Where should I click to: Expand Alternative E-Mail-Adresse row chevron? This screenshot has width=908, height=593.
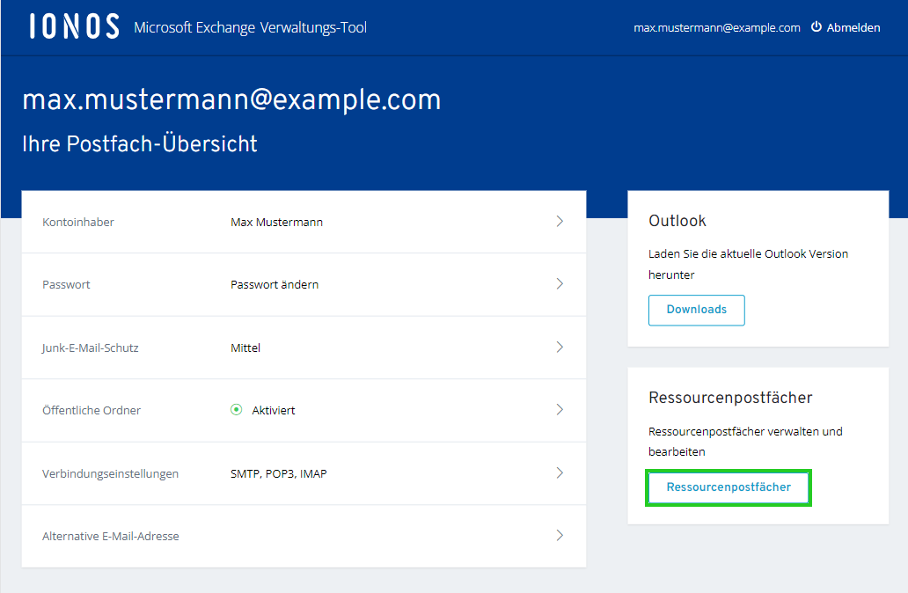click(x=560, y=535)
